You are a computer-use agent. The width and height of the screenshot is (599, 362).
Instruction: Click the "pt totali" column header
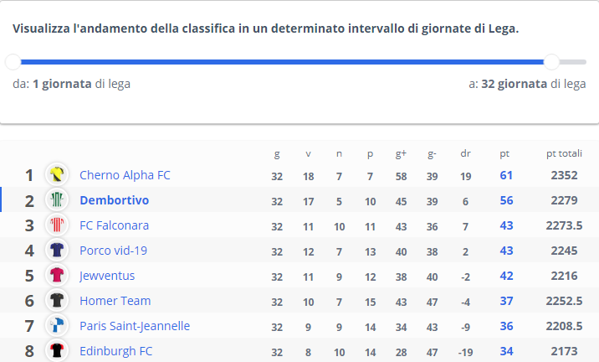point(564,153)
